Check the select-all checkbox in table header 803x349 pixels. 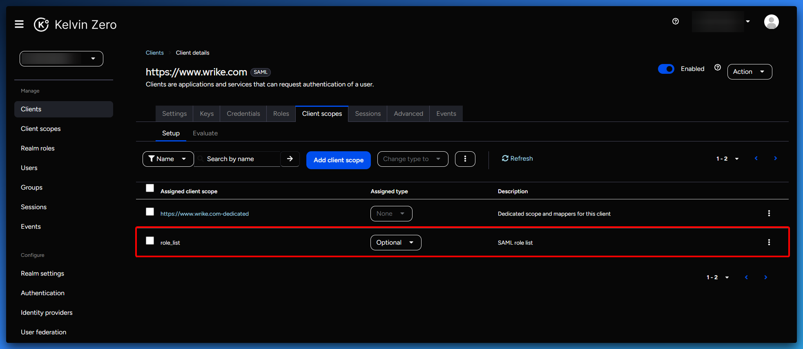150,188
